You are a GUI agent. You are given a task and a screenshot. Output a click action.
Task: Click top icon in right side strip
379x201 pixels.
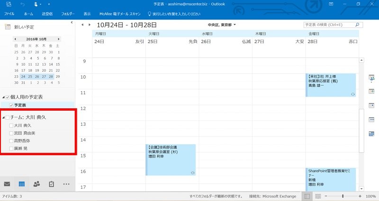pyautogui.click(x=371, y=78)
